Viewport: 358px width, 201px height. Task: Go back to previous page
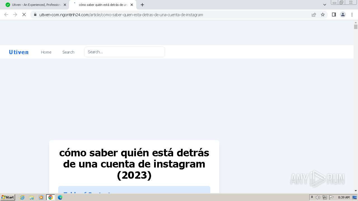(6, 15)
